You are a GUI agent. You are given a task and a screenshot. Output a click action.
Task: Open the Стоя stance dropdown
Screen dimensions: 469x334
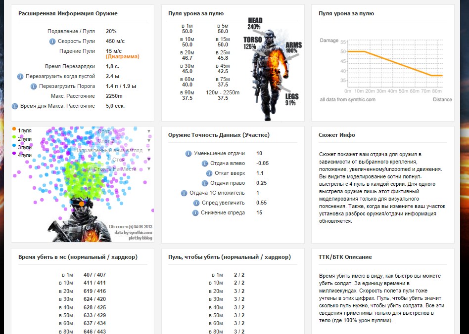coord(149,160)
